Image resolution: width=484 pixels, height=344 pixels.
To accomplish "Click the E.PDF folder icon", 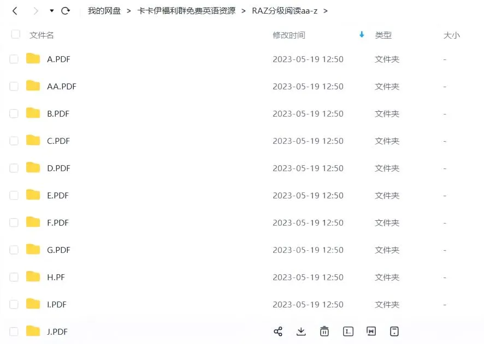I will coord(33,194).
